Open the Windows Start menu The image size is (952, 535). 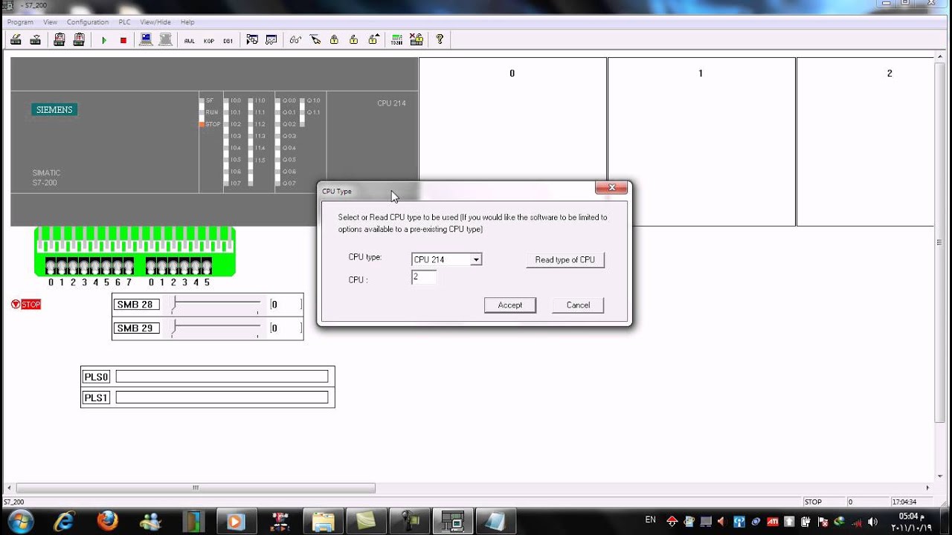(20, 521)
